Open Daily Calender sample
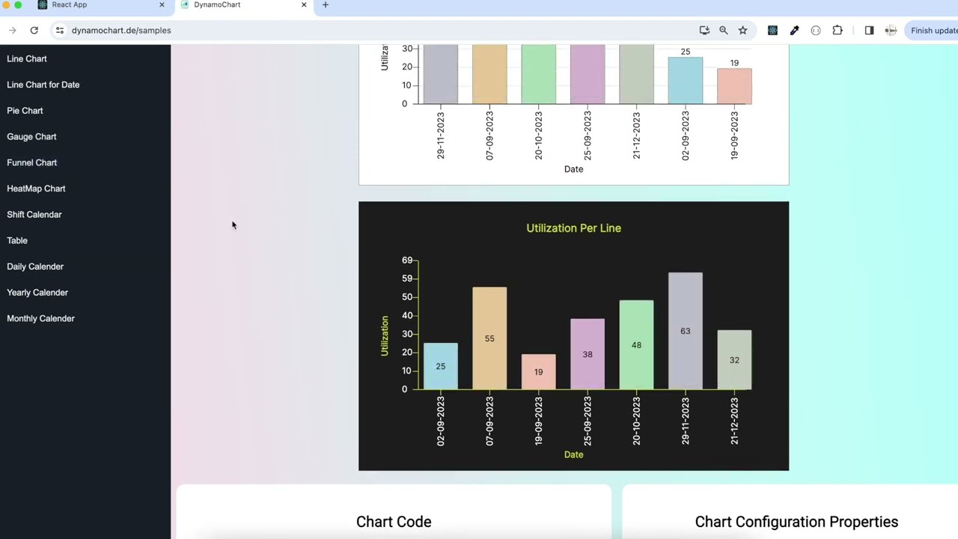This screenshot has width=958, height=539. [35, 267]
